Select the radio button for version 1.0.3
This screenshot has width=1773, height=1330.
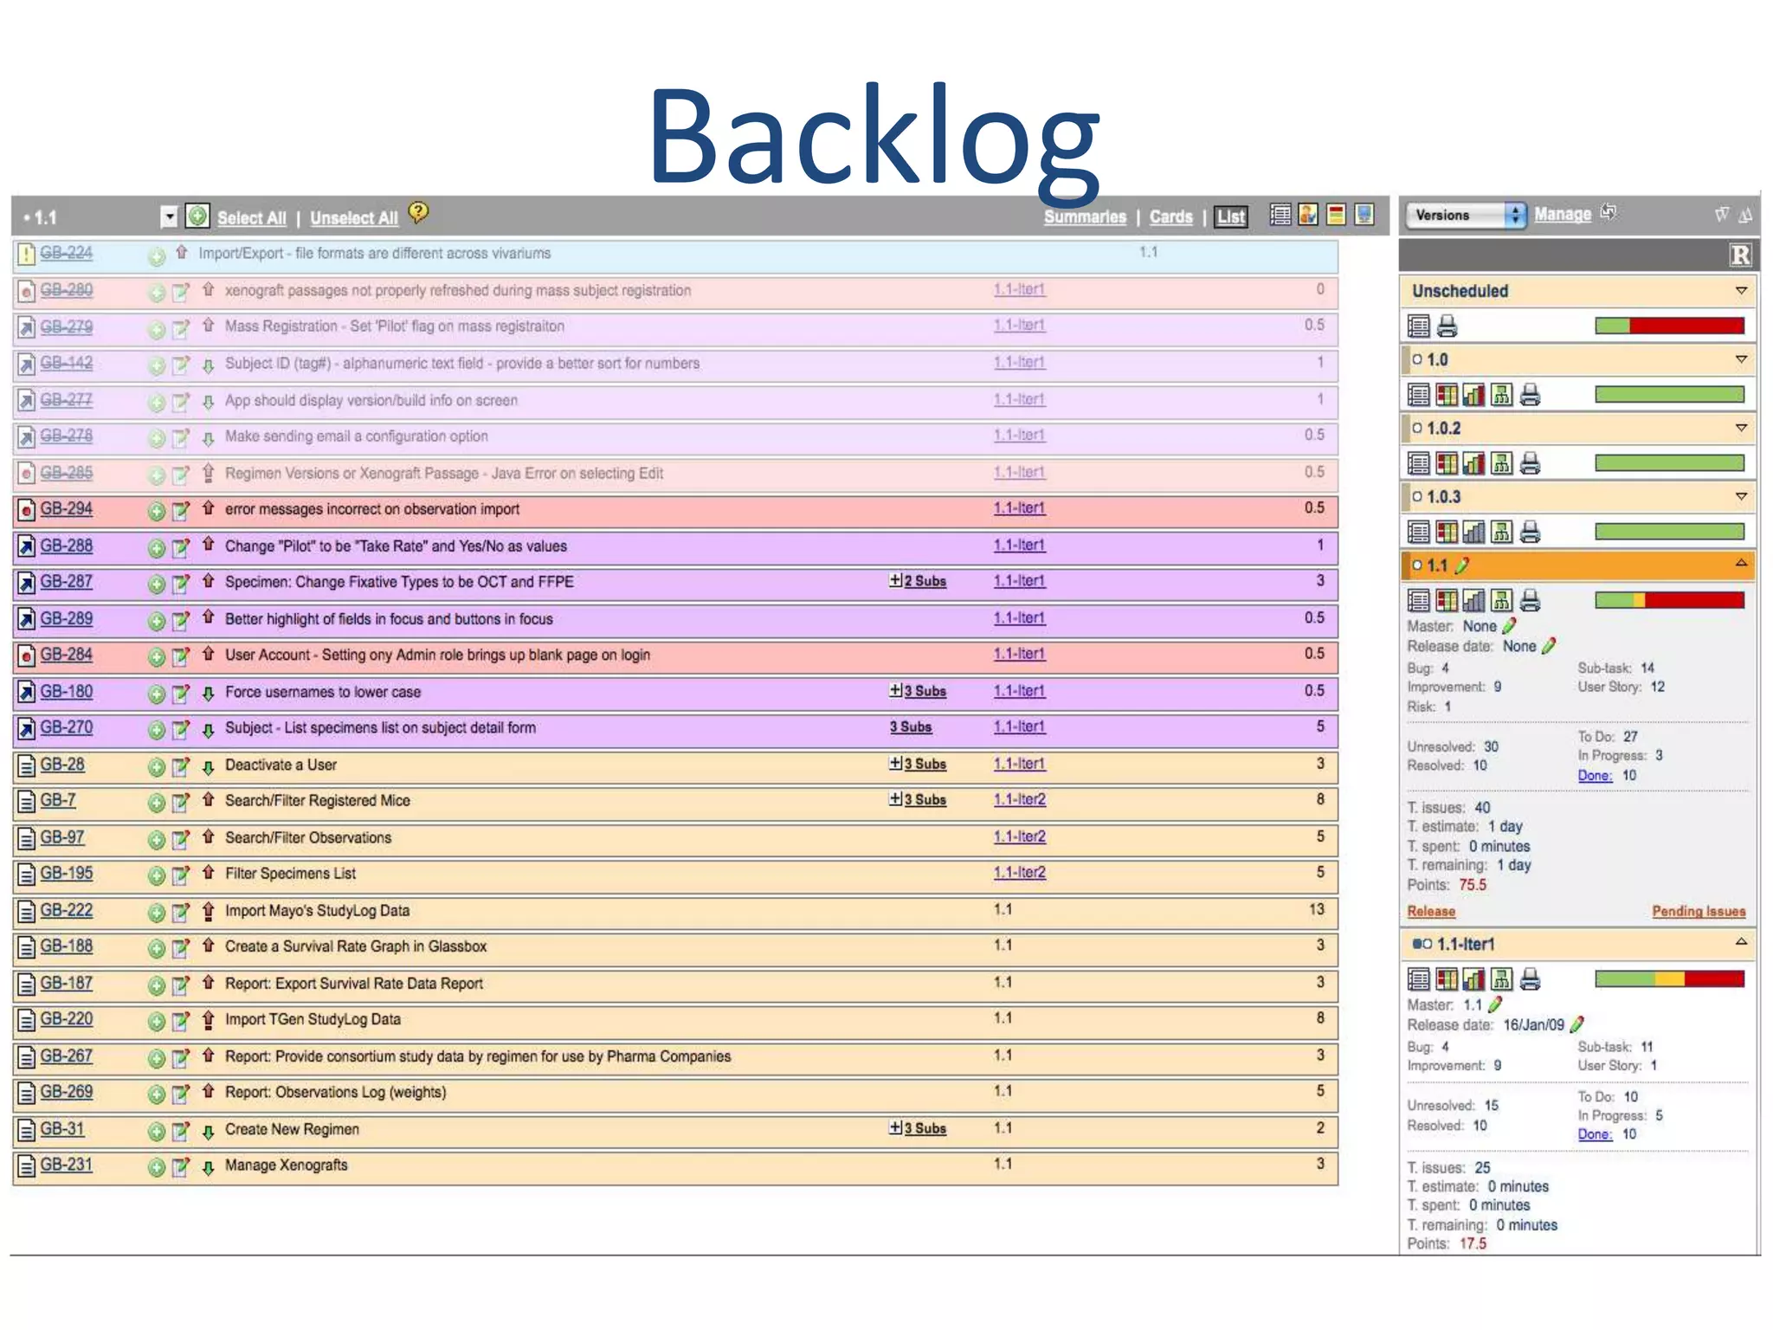click(x=1417, y=497)
